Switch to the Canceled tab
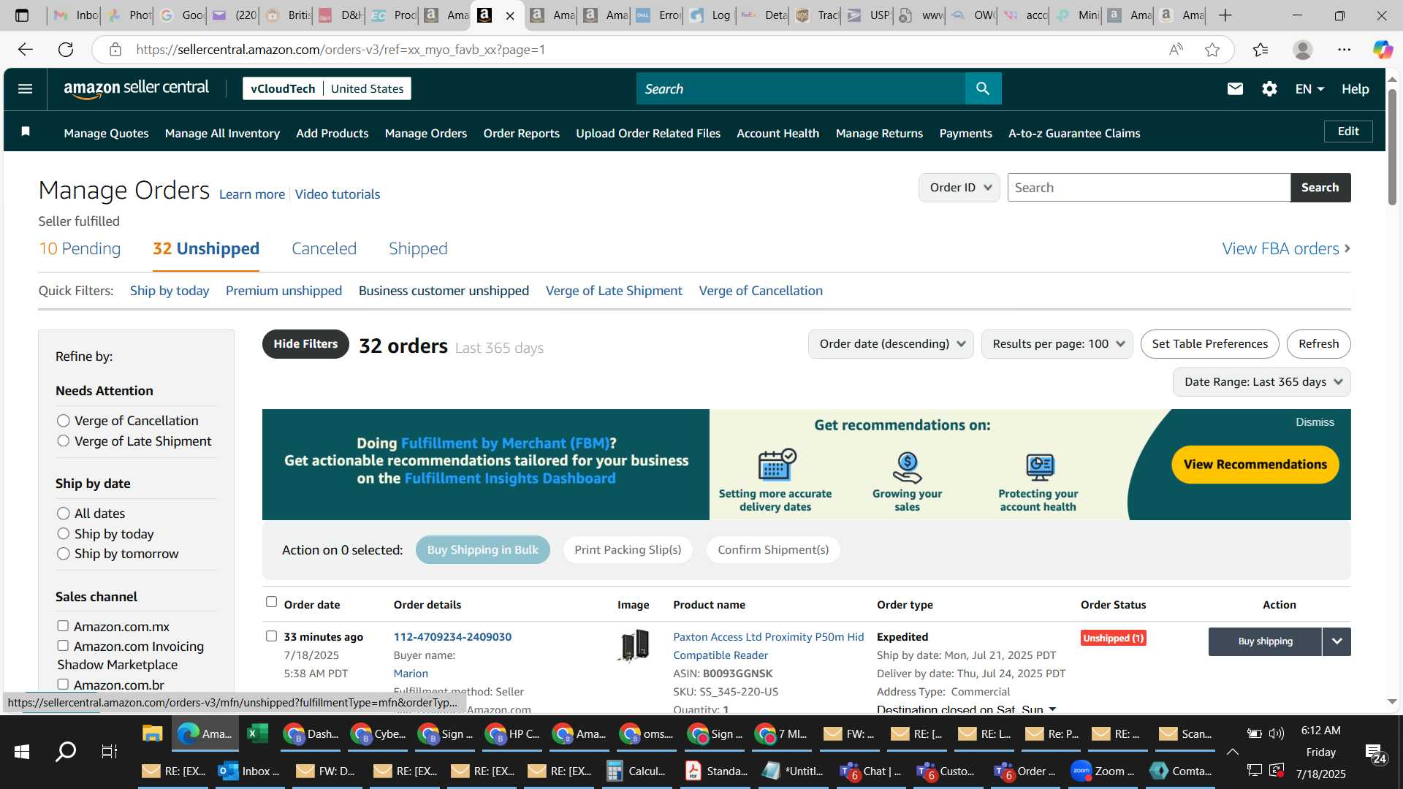The image size is (1403, 789). pyautogui.click(x=324, y=249)
